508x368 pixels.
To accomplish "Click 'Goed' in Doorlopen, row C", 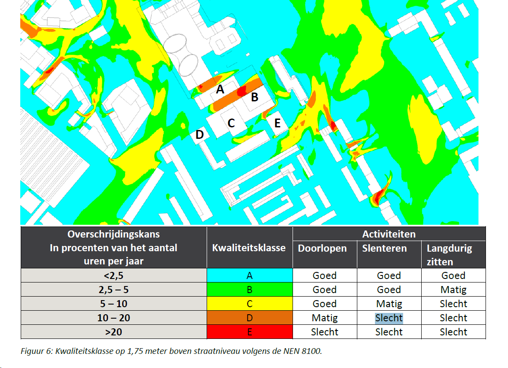I will [325, 304].
